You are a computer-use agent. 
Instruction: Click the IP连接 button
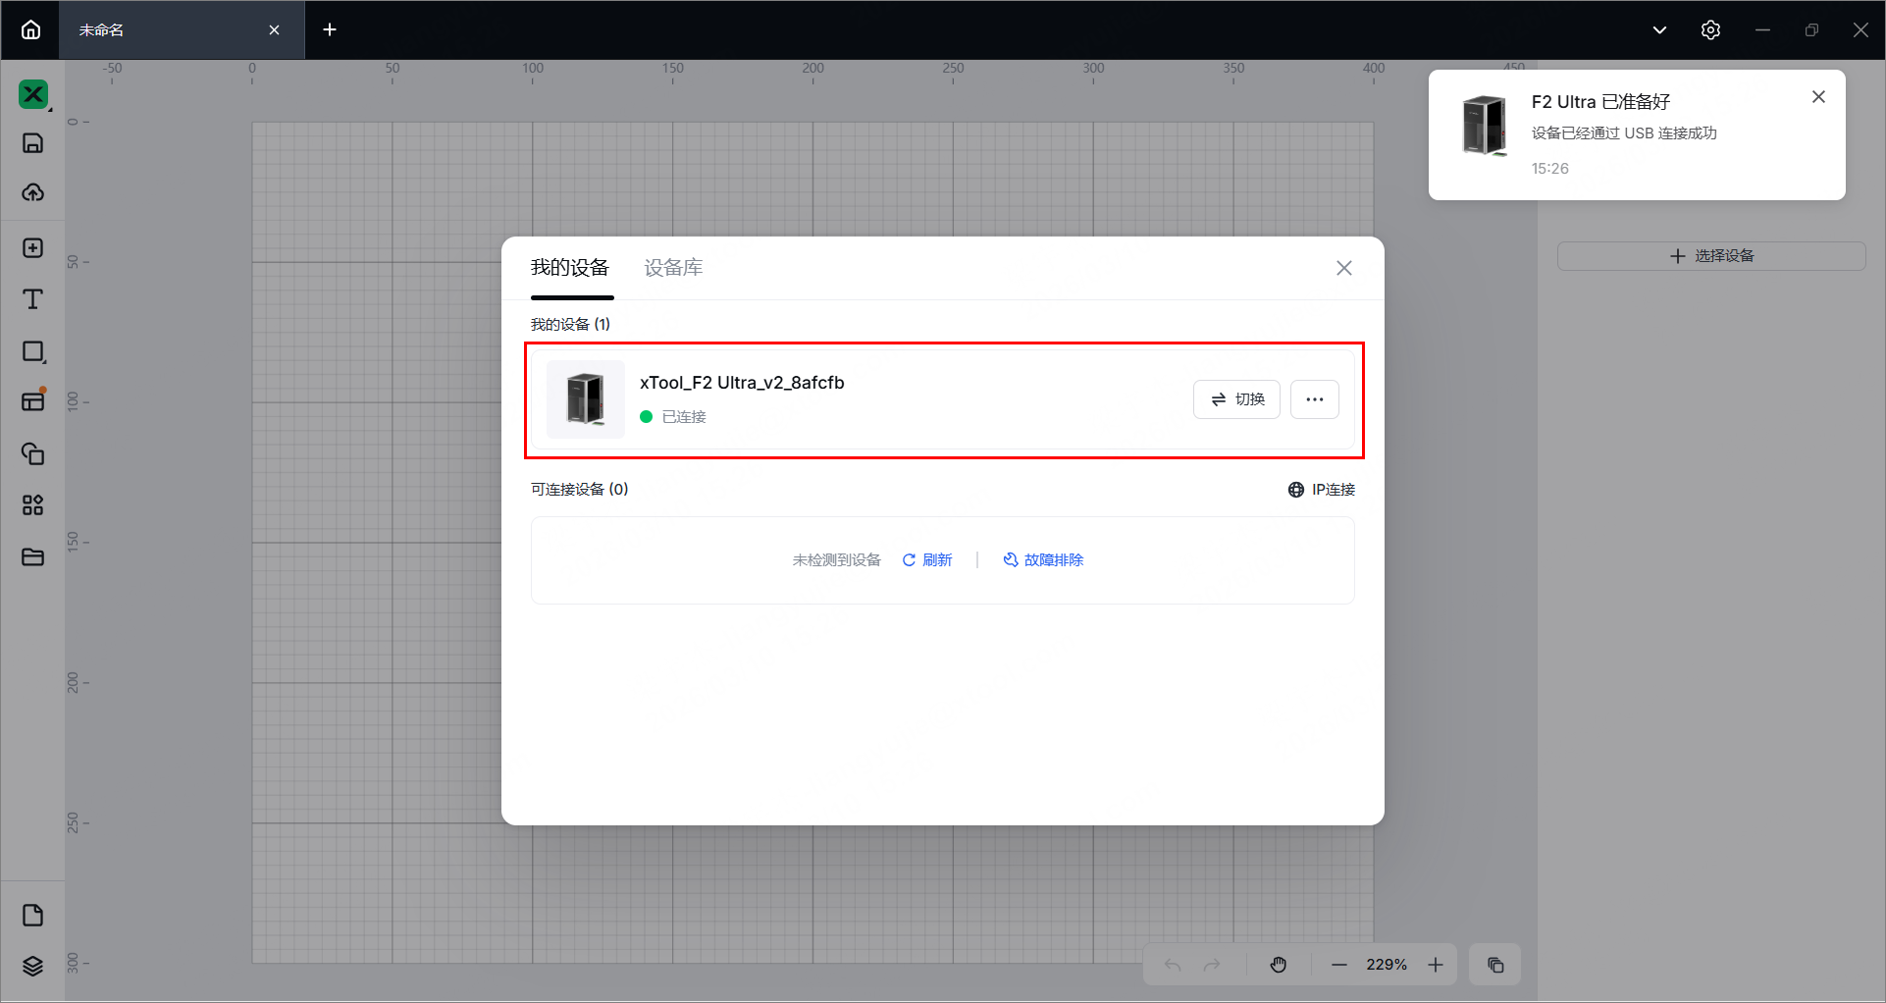[1322, 490]
